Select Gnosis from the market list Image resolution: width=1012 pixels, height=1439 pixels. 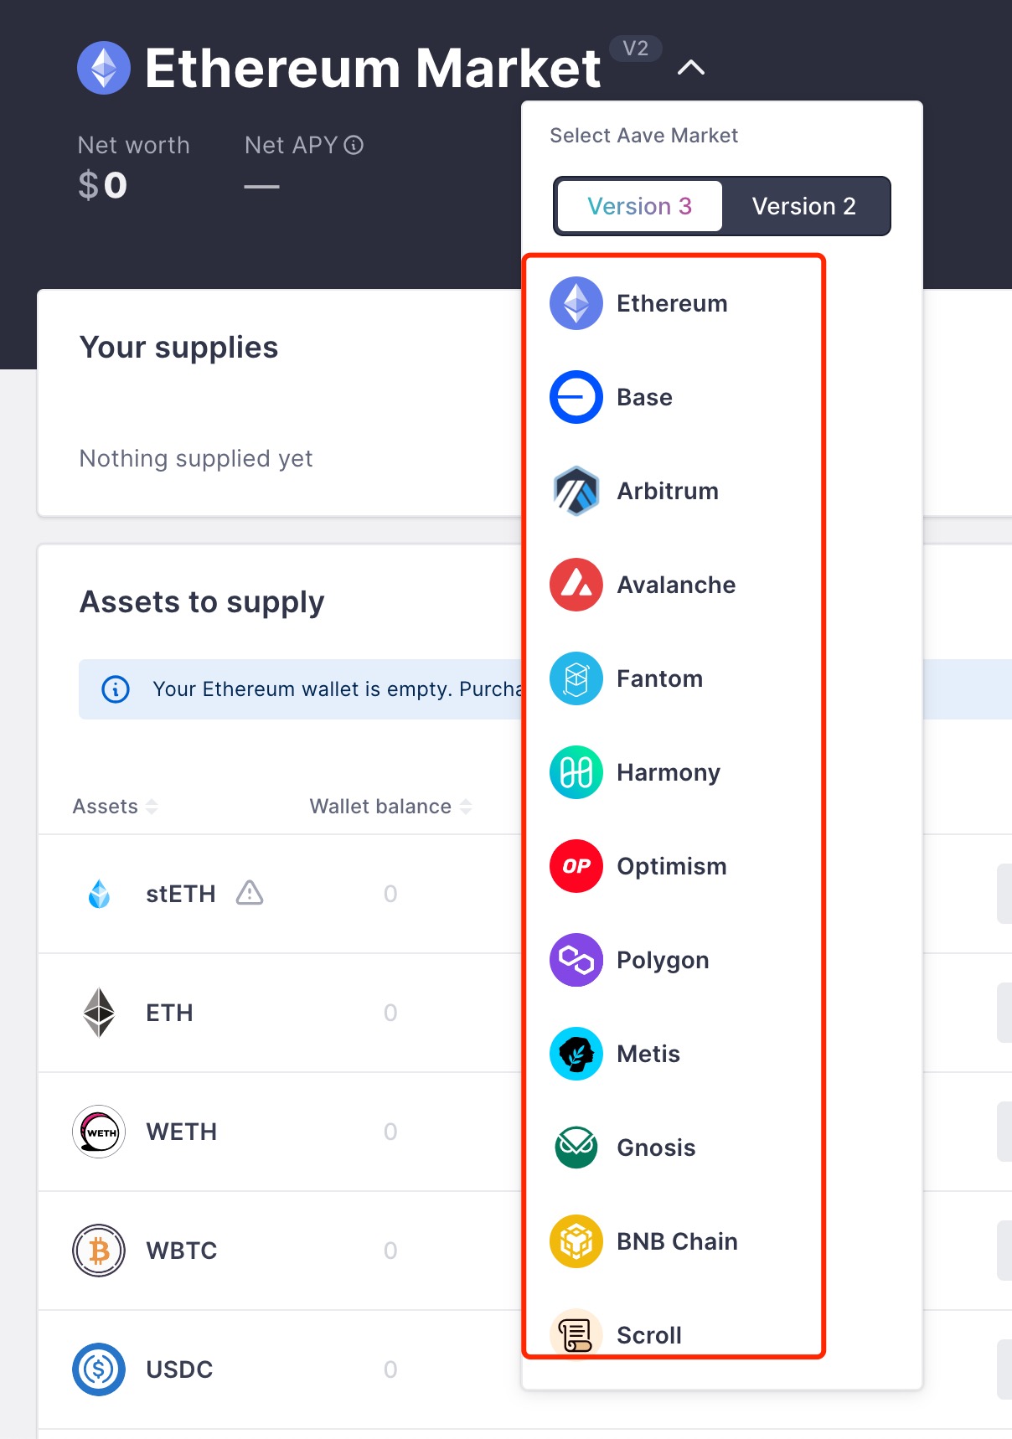[655, 1148]
